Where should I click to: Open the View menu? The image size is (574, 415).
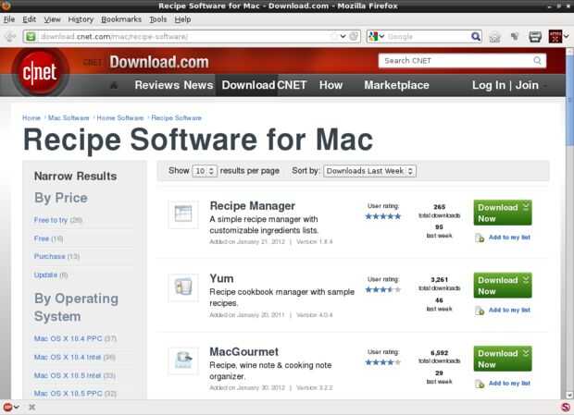tap(53, 19)
